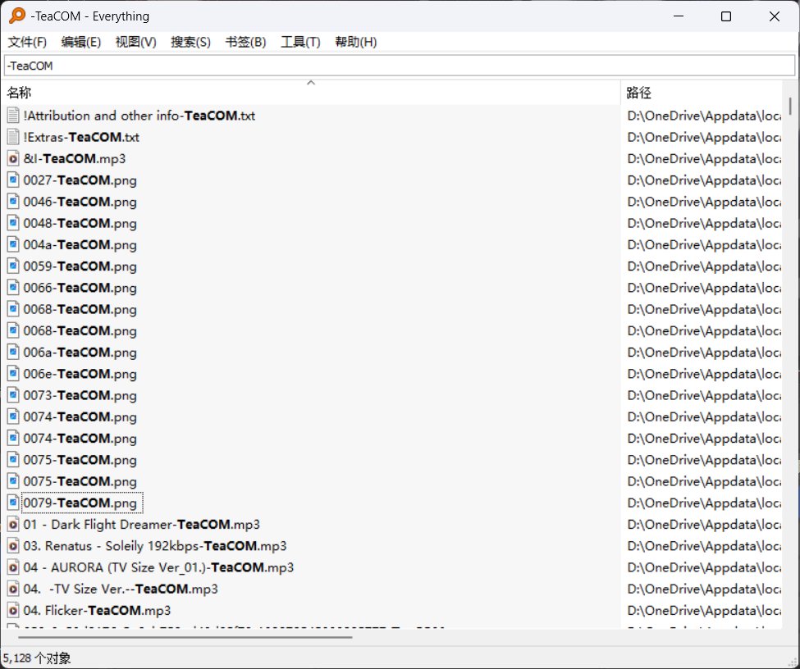Click the vertical scrollbar thumb of the results list
Viewport: 800px width, 669px height.
[790, 107]
